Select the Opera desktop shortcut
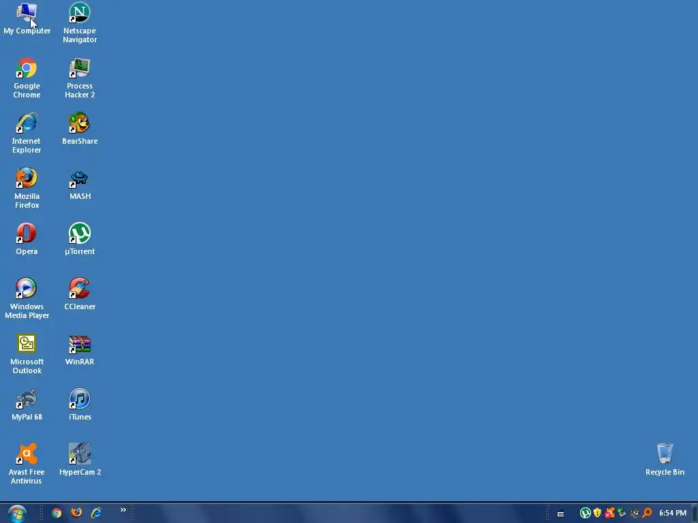 27,239
